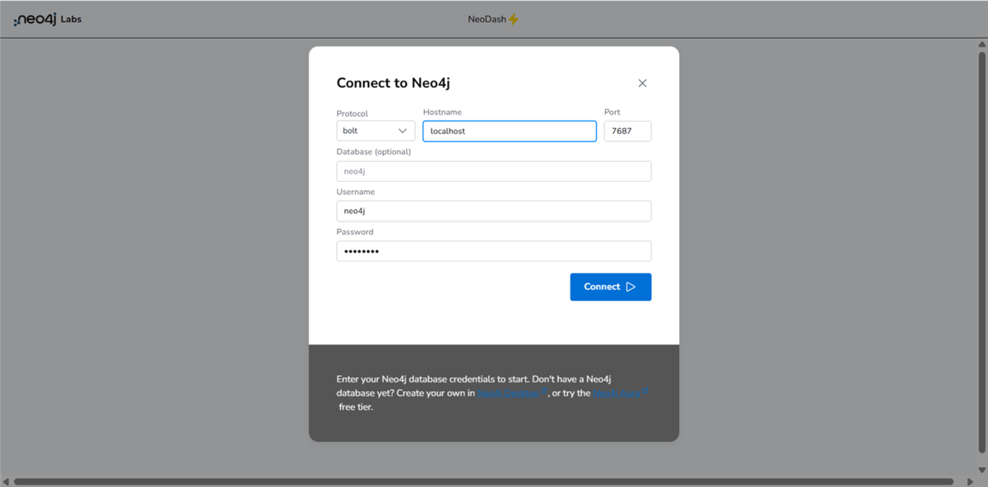Click the Connect button
This screenshot has width=988, height=487.
point(611,287)
